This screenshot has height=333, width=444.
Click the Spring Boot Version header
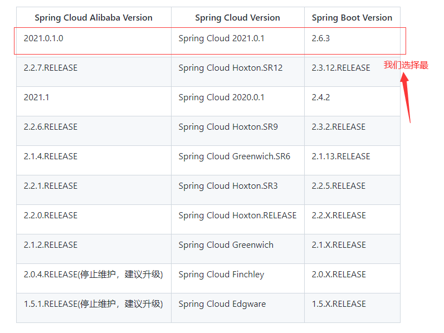pyautogui.click(x=352, y=18)
